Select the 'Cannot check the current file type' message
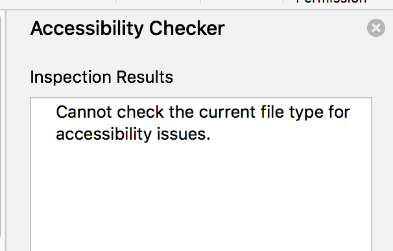The height and width of the screenshot is (251, 393). click(x=203, y=123)
